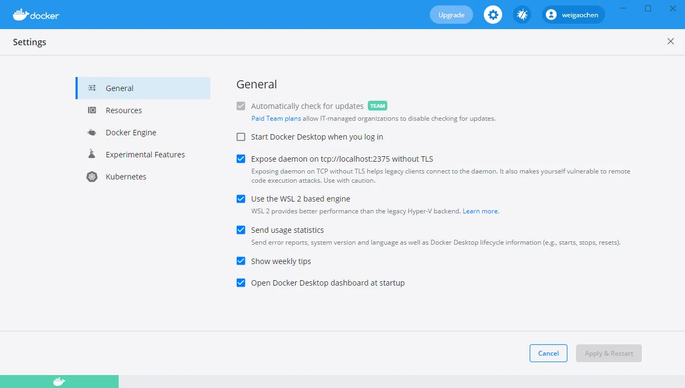Disable the Use the WSL 2 based engine checkbox
Viewport: 685px width, 388px height.
tap(241, 199)
